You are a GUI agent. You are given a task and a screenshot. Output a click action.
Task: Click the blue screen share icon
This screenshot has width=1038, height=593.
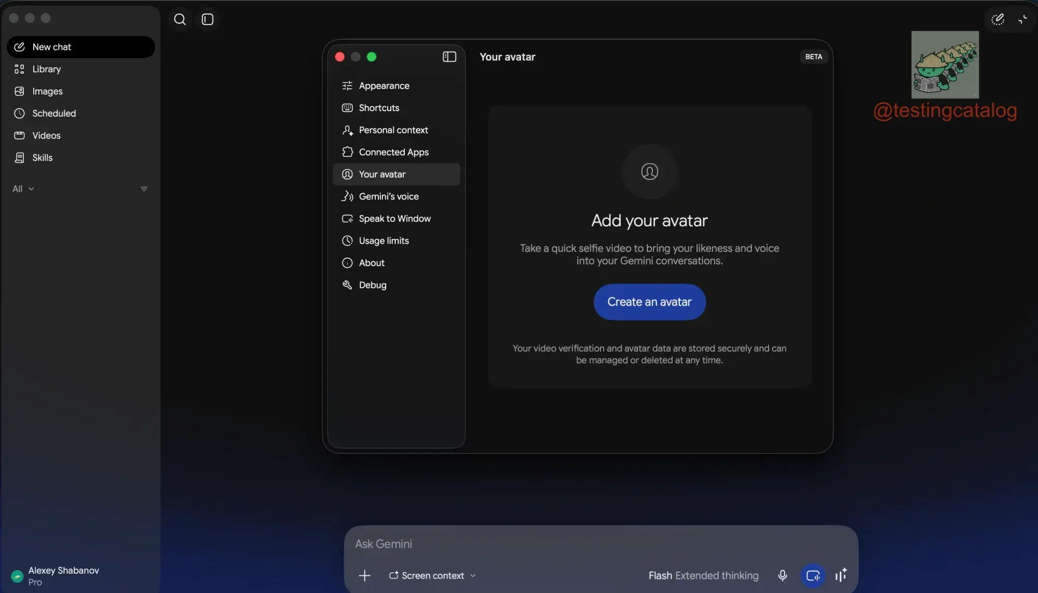tap(813, 575)
